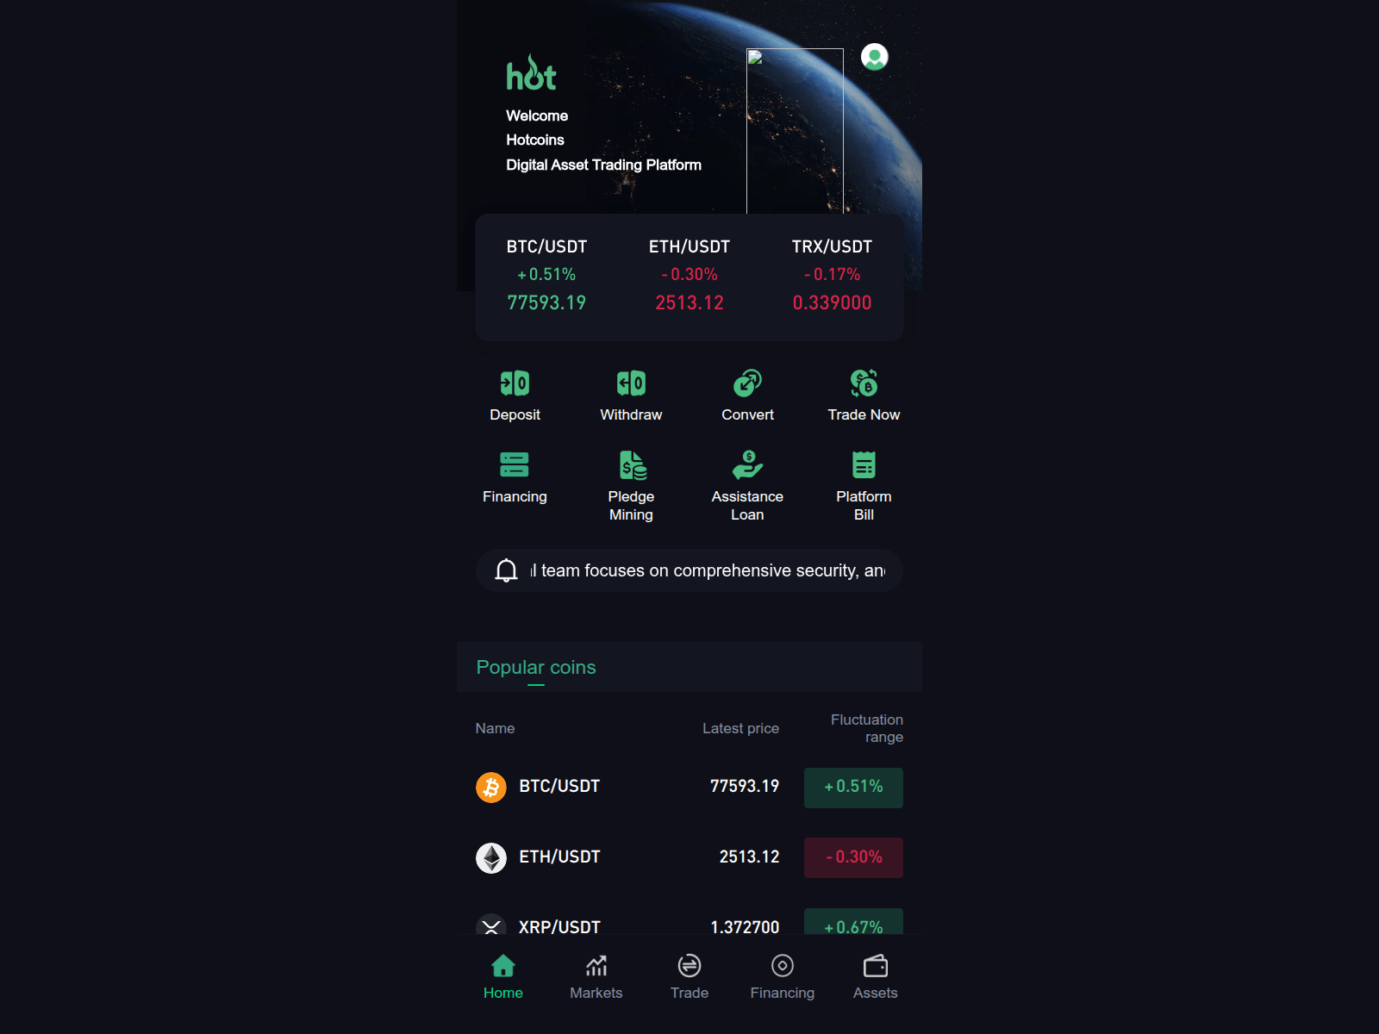
Task: Open the Assets tab
Action: 876,977
